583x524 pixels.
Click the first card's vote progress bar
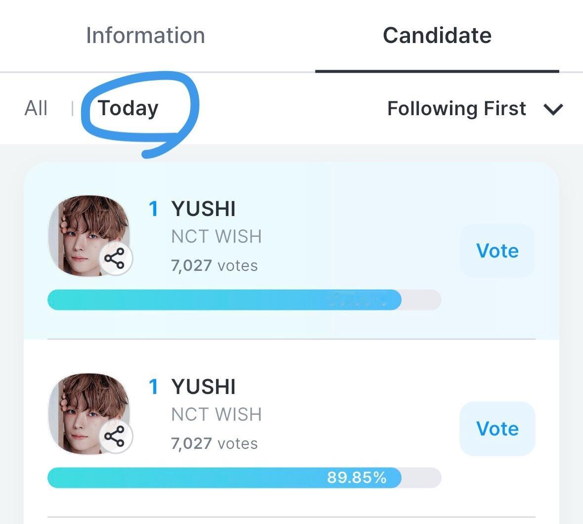click(x=244, y=300)
